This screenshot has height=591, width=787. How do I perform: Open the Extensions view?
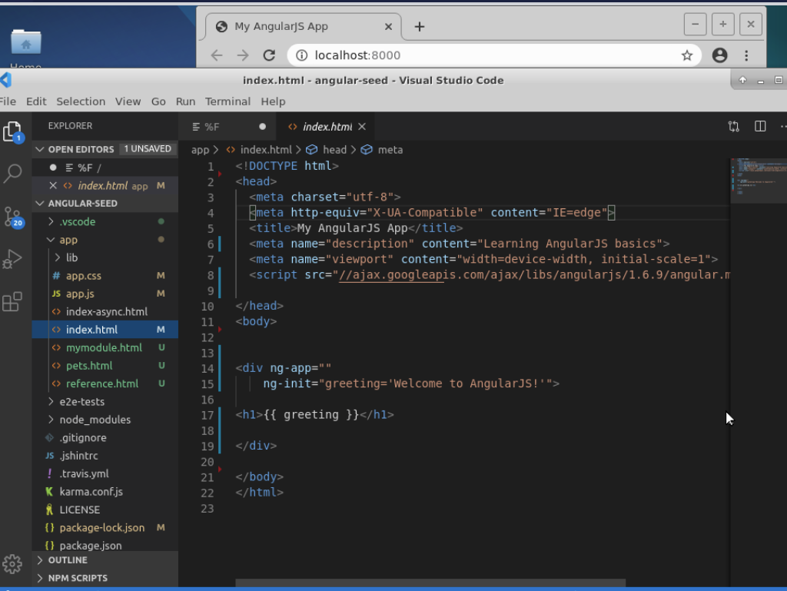pyautogui.click(x=12, y=301)
